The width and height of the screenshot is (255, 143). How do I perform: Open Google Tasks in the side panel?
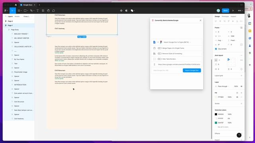point(250,38)
